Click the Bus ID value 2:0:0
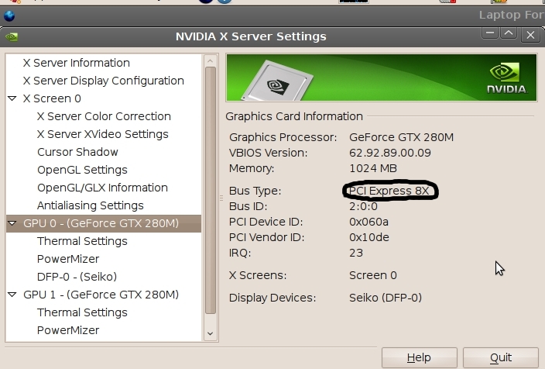Image resolution: width=545 pixels, height=369 pixels. (363, 206)
